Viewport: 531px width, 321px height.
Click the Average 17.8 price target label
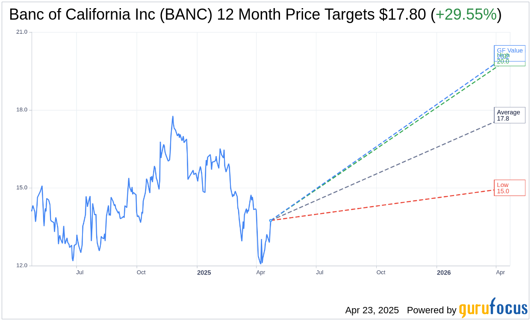click(509, 115)
